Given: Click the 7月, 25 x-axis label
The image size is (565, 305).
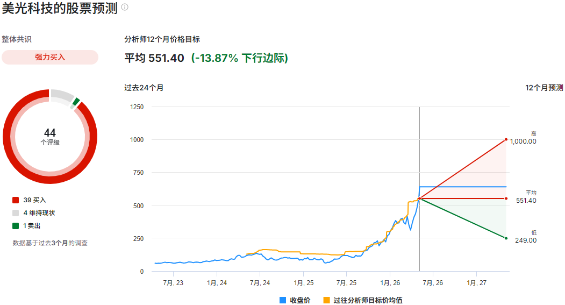Looking at the screenshot, I should click(346, 283).
